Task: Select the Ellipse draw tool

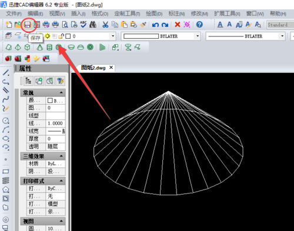Action: (x=6, y=139)
